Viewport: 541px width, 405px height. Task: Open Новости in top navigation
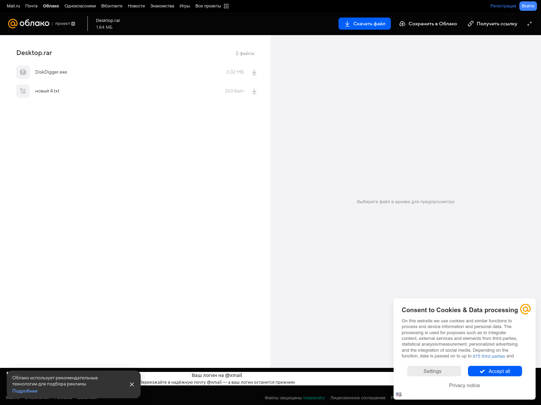(136, 6)
